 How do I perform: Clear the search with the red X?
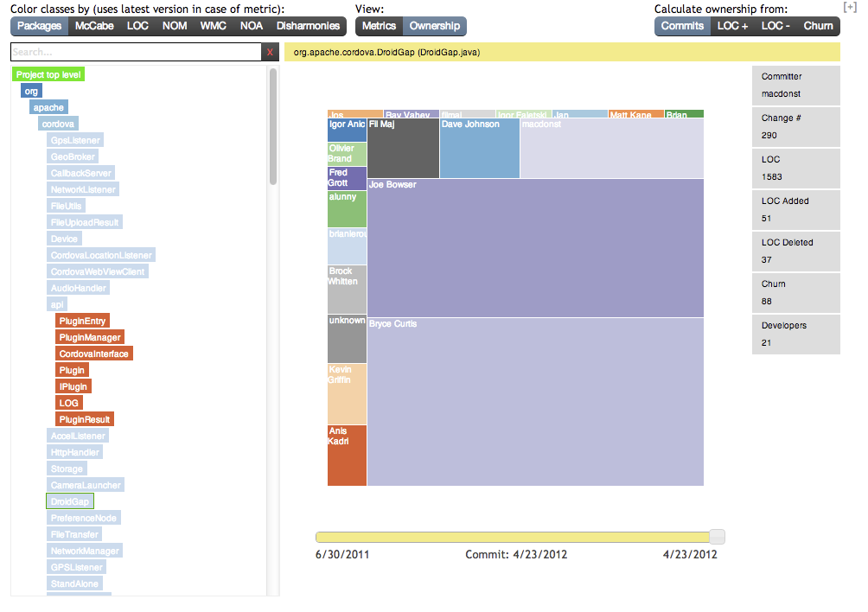coord(270,53)
